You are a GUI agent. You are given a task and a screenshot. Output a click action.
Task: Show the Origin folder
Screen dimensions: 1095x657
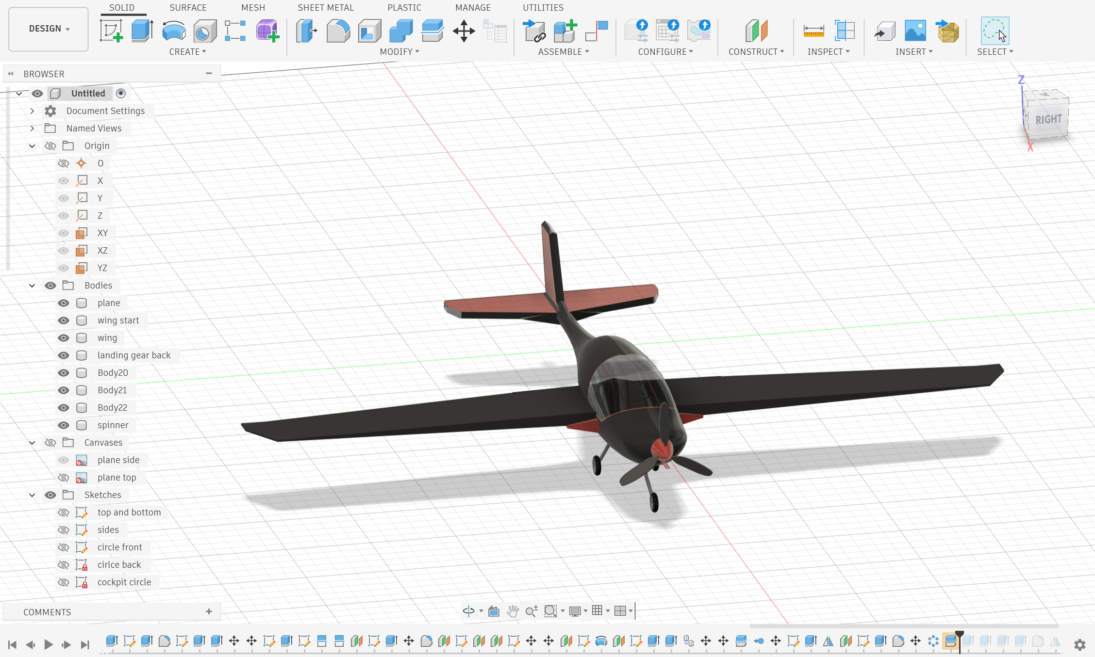pyautogui.click(x=50, y=146)
